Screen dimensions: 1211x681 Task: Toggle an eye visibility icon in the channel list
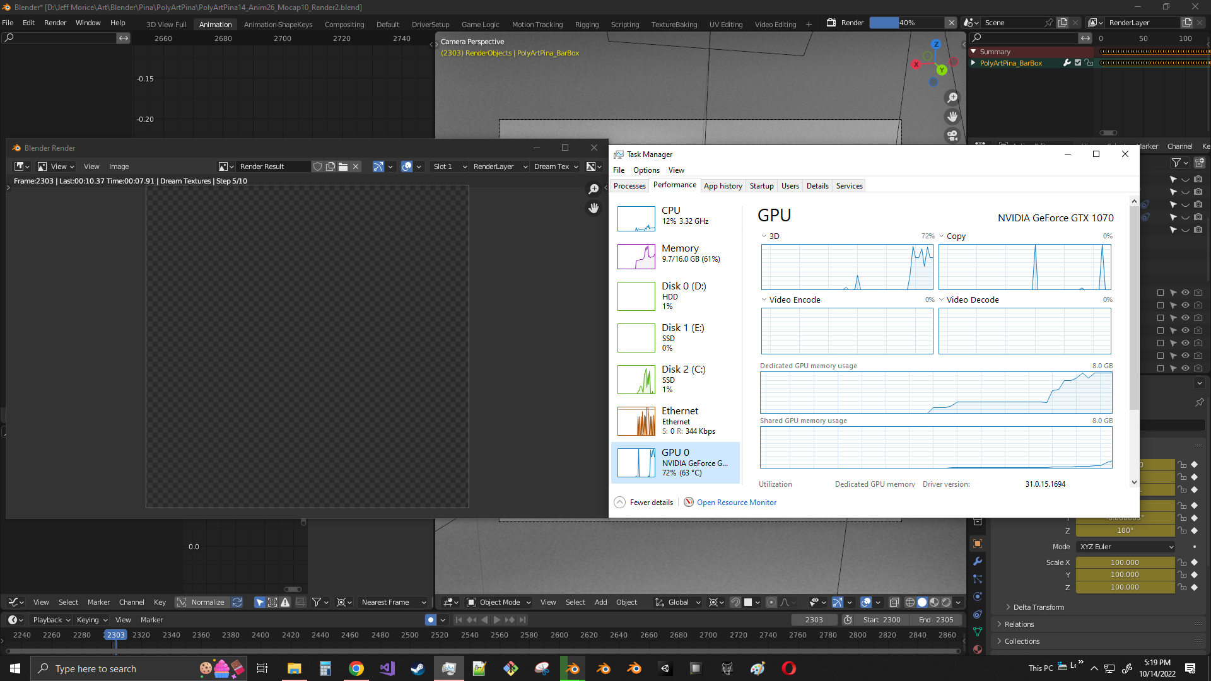[1185, 292]
